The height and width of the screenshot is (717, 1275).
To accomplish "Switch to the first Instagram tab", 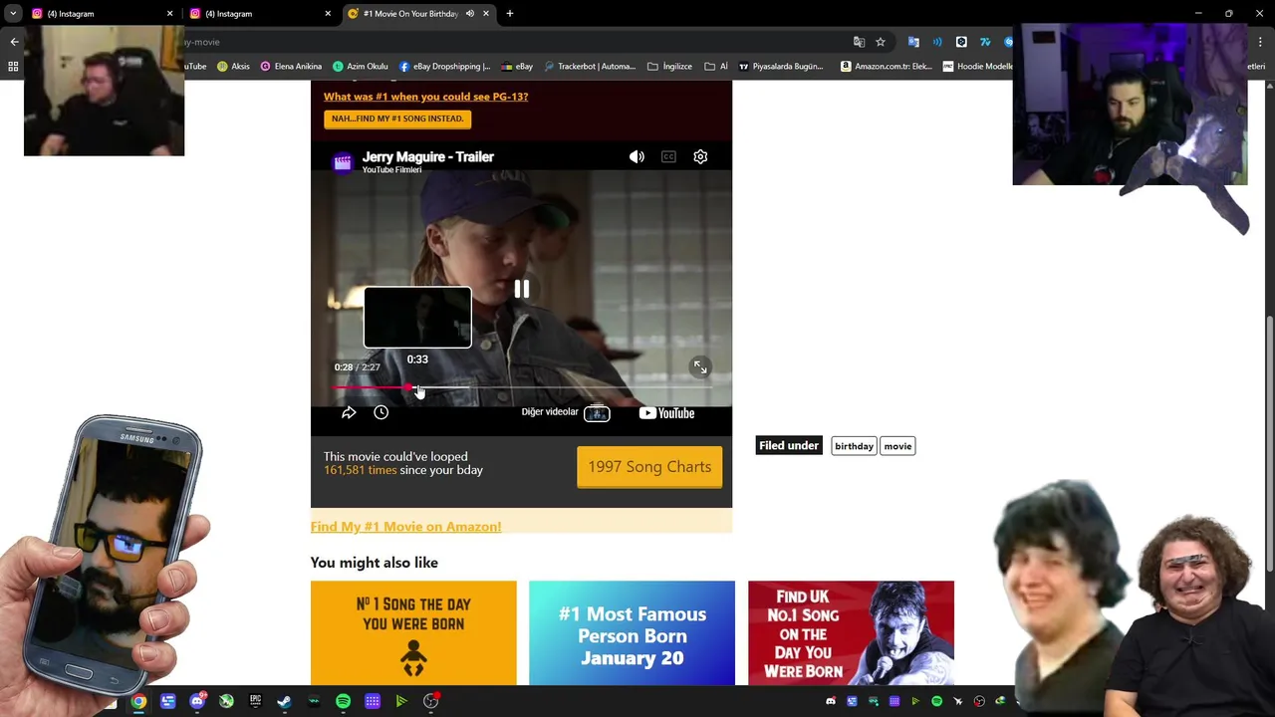I will tap(100, 14).
